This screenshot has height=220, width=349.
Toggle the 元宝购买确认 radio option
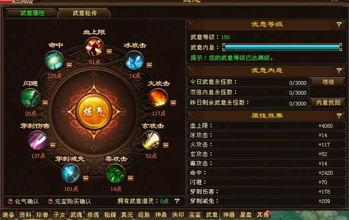pyautogui.click(x=50, y=201)
